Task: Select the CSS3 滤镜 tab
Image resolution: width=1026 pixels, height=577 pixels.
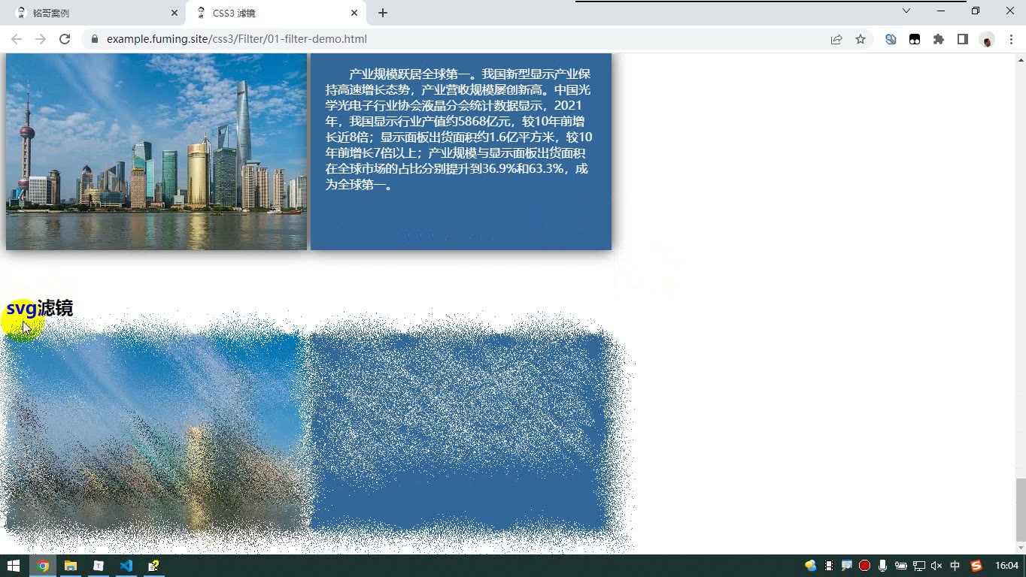Action: [277, 13]
